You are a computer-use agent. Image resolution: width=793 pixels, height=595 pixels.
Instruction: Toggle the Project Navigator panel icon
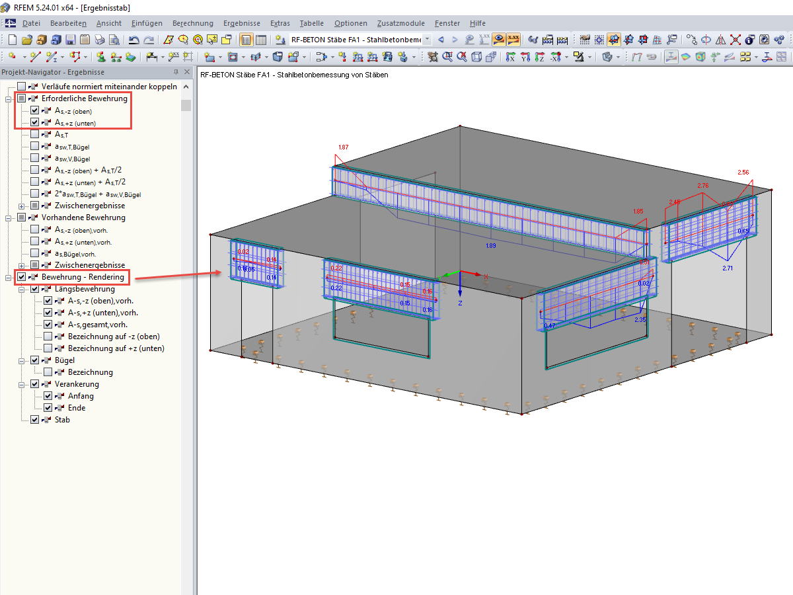246,40
